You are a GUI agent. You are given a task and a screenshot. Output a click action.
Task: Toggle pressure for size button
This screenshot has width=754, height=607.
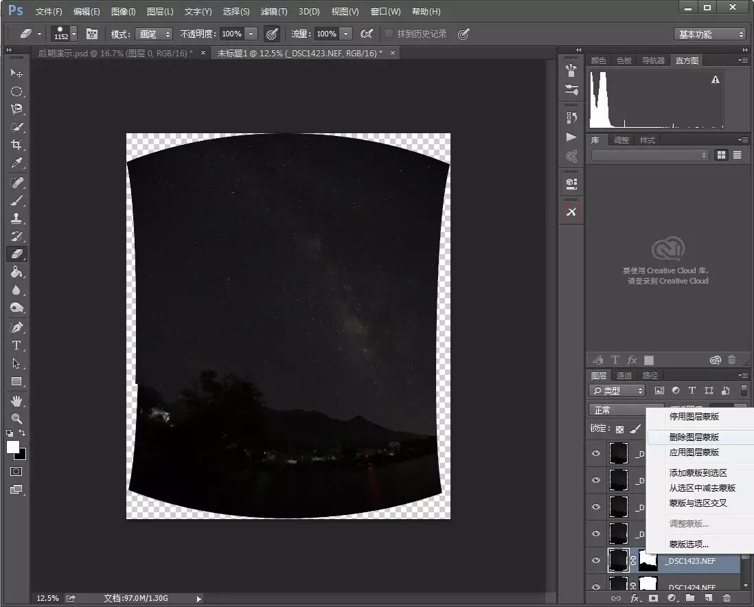[x=463, y=34]
